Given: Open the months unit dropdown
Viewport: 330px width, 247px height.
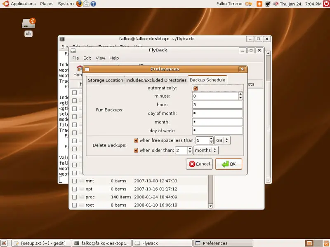Looking at the screenshot, I should coord(205,150).
